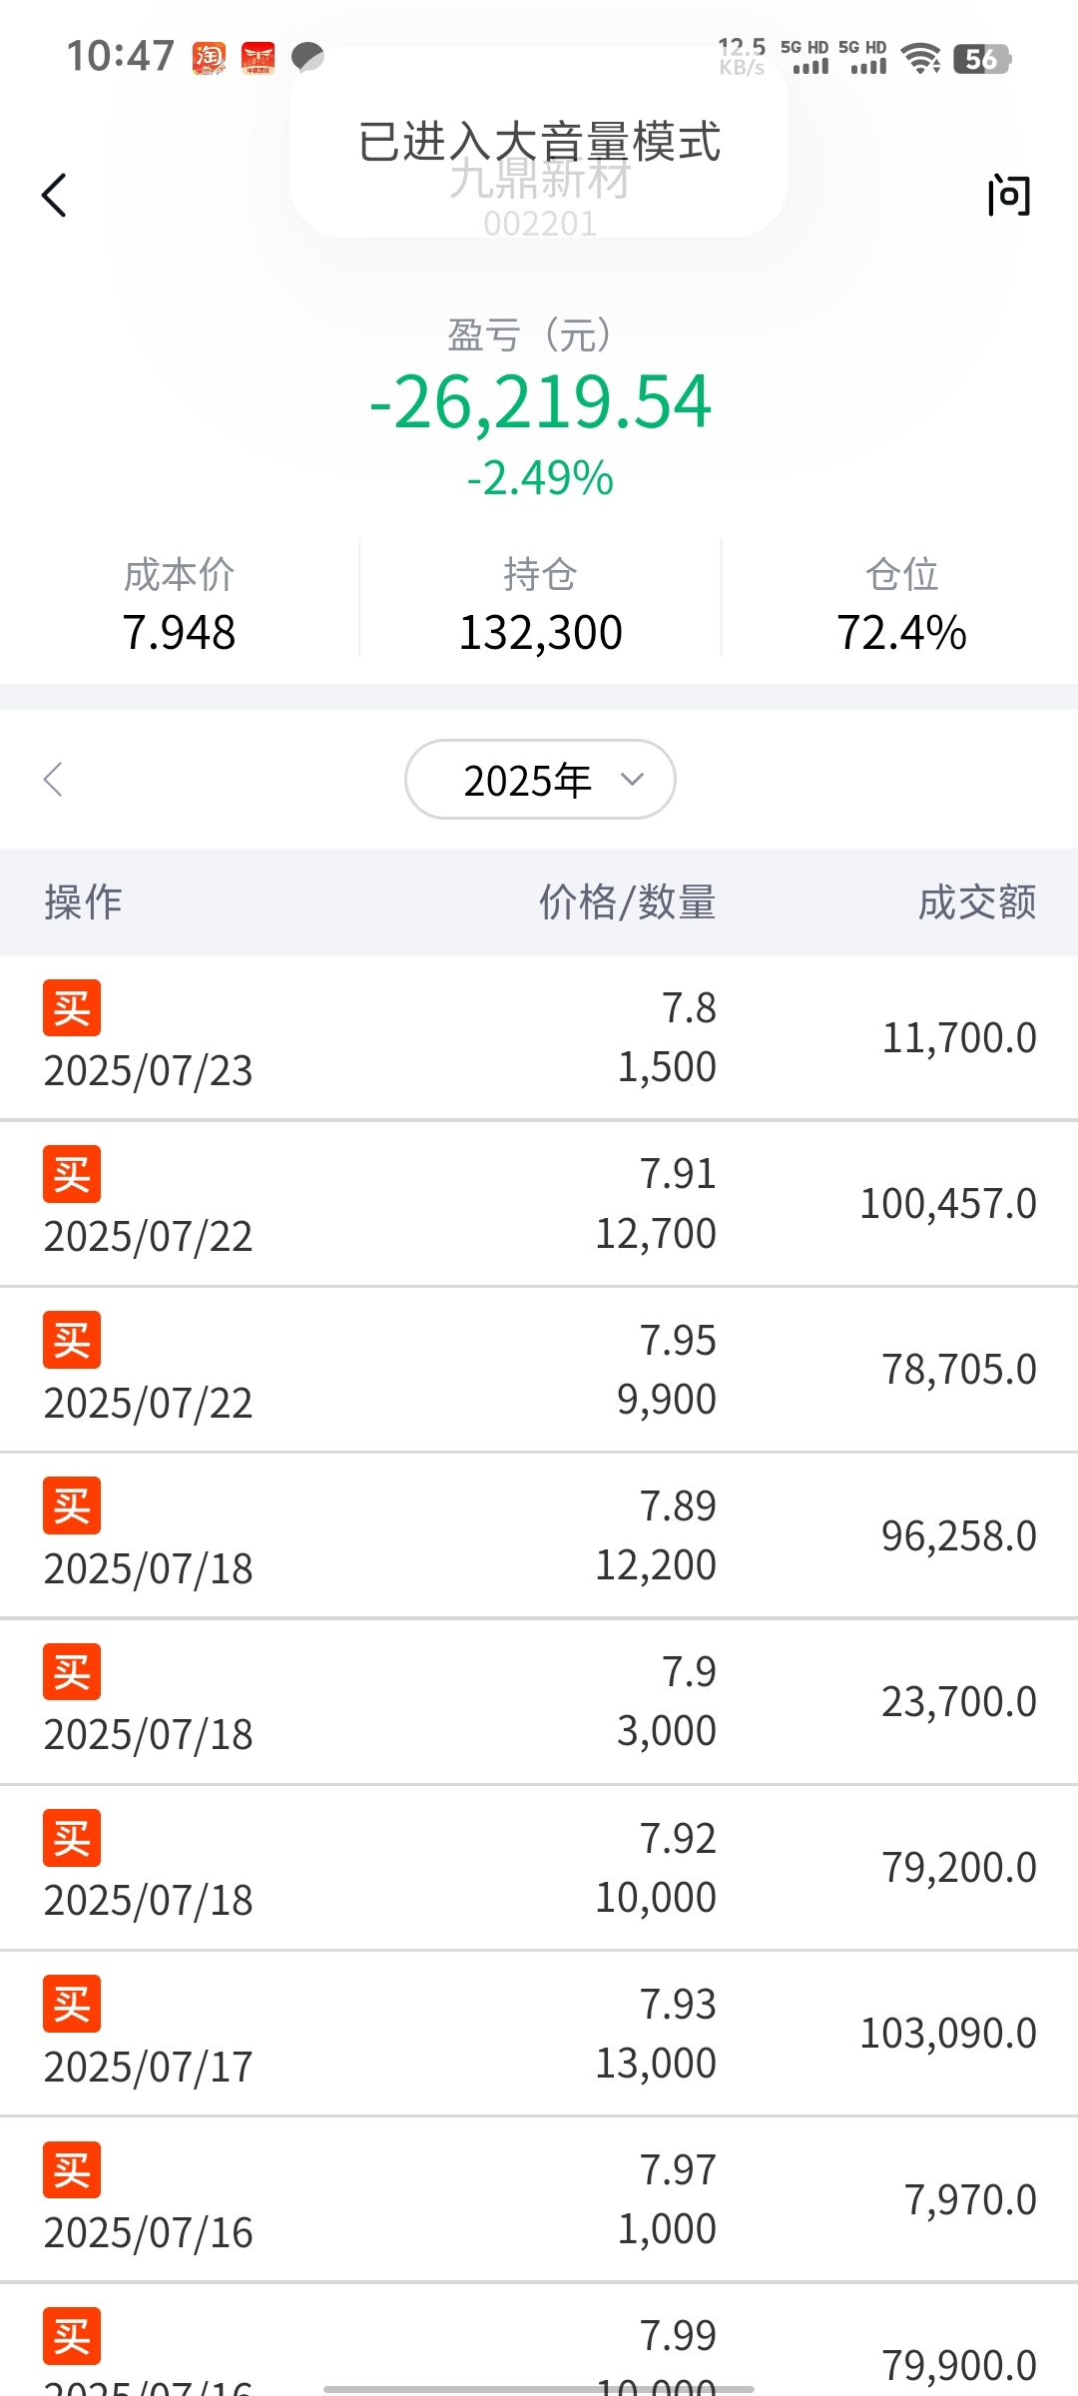Open the 96,258.0 trade record
The width and height of the screenshot is (1078, 2396).
[x=539, y=1535]
